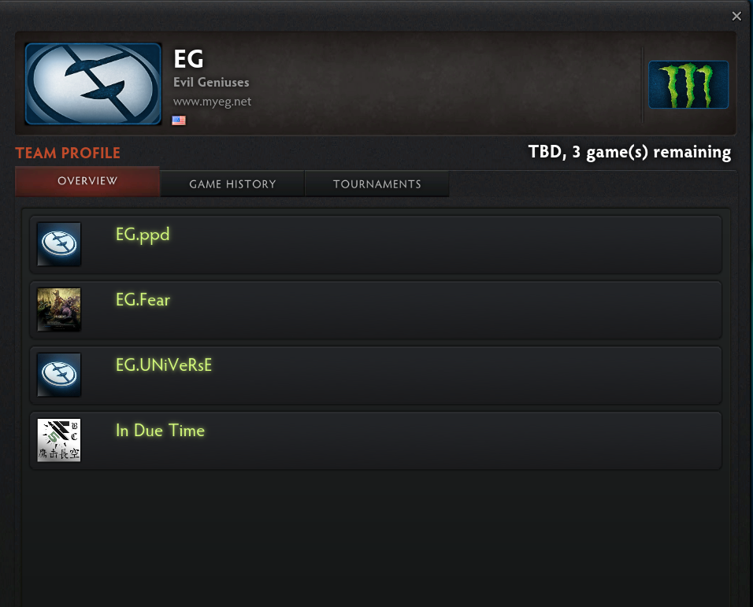Screen dimensions: 753x607
Task: Click the Team Profile heading
Action: (68, 153)
